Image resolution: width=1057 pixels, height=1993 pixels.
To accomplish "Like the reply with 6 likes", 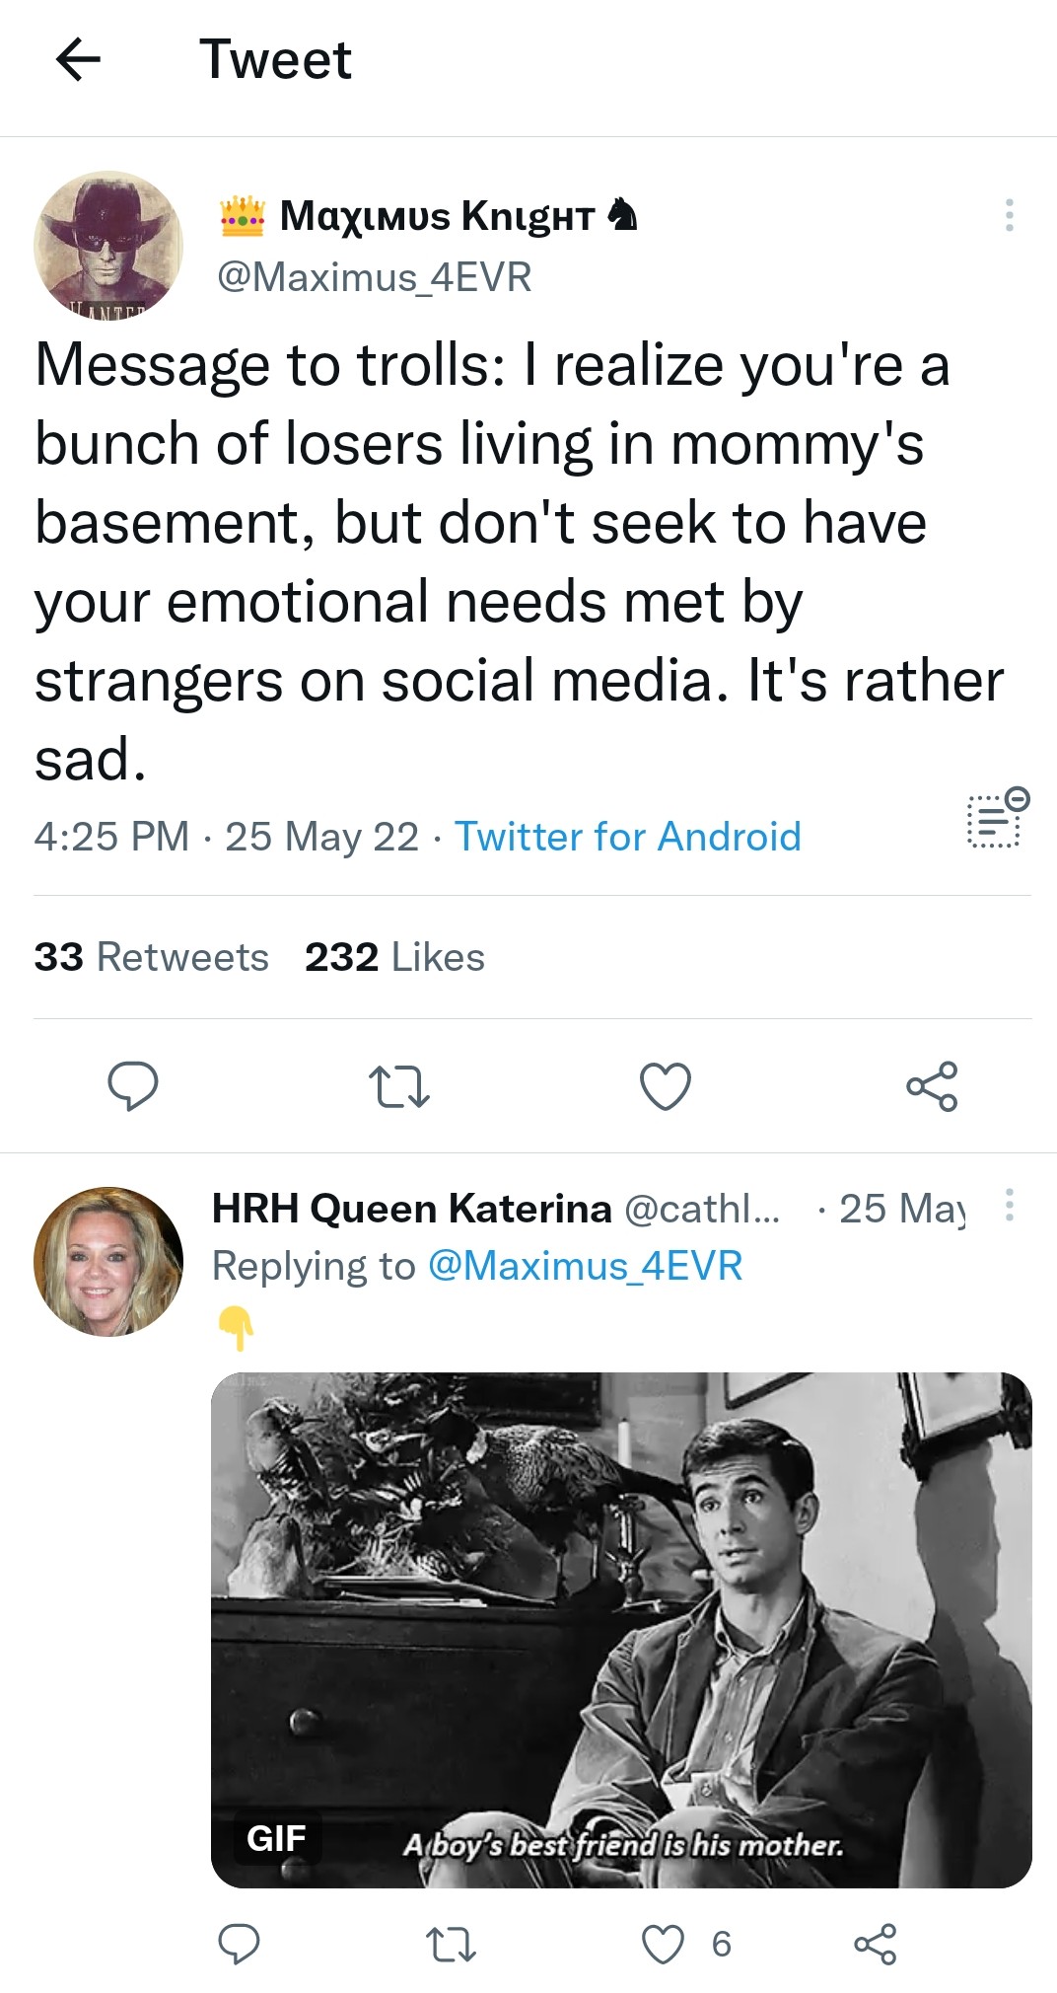I will tap(664, 1944).
